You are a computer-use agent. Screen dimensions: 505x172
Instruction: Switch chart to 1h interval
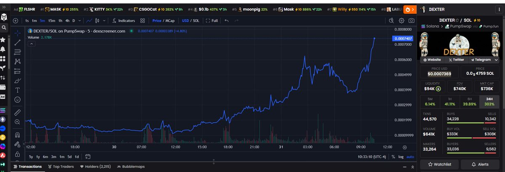61,20
